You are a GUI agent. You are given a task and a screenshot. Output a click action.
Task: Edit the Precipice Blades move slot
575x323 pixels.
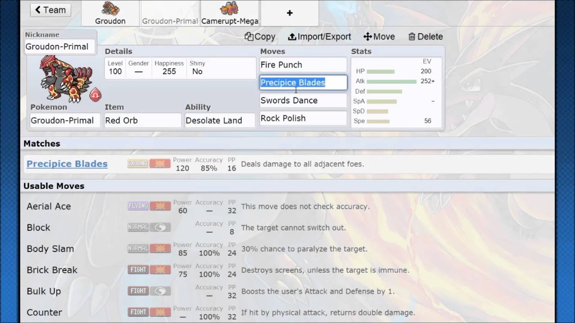click(303, 83)
